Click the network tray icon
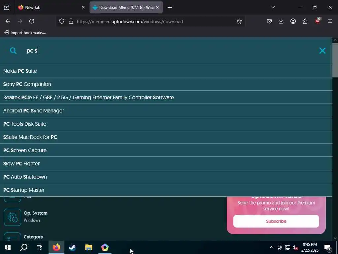 coord(287,247)
